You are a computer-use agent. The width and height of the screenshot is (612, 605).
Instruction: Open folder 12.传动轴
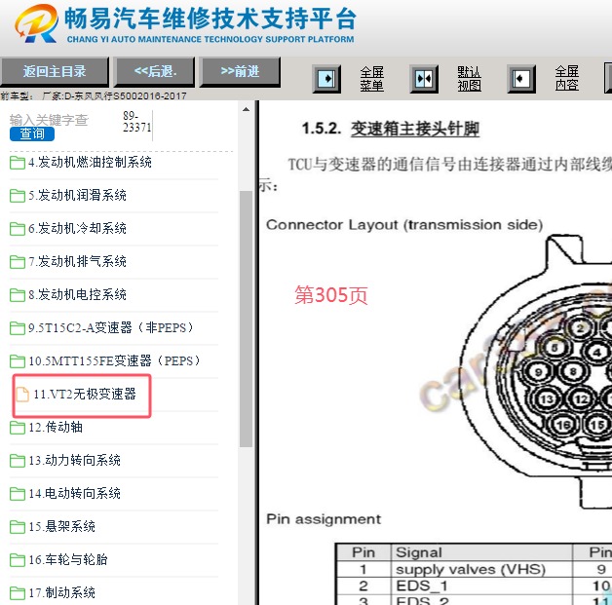(56, 427)
